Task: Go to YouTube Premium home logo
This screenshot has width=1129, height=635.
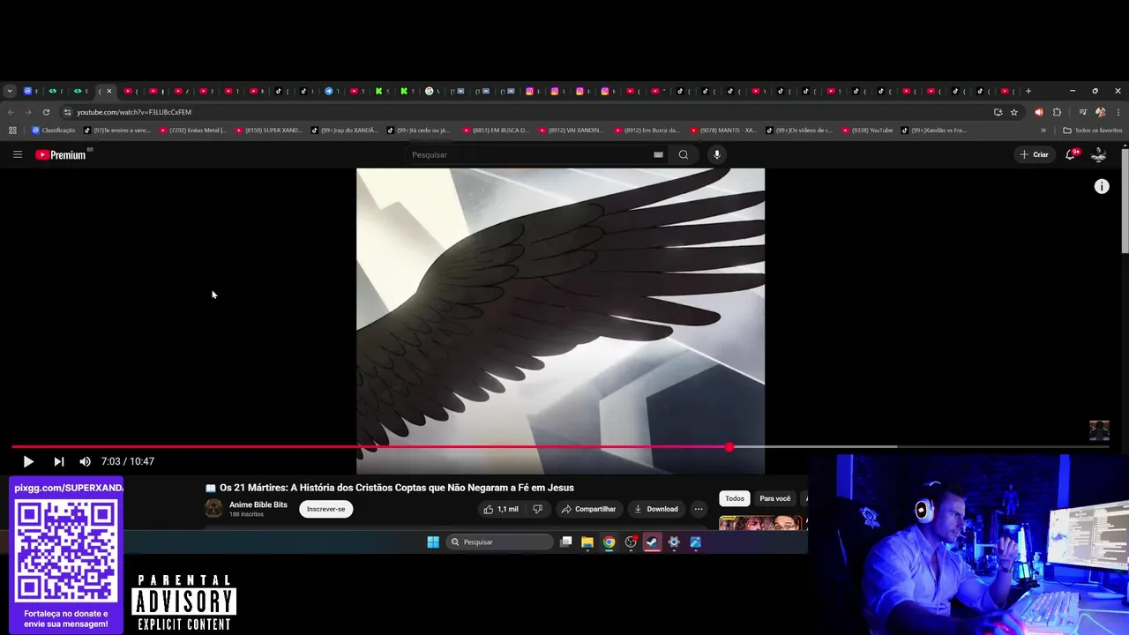Action: pos(62,154)
